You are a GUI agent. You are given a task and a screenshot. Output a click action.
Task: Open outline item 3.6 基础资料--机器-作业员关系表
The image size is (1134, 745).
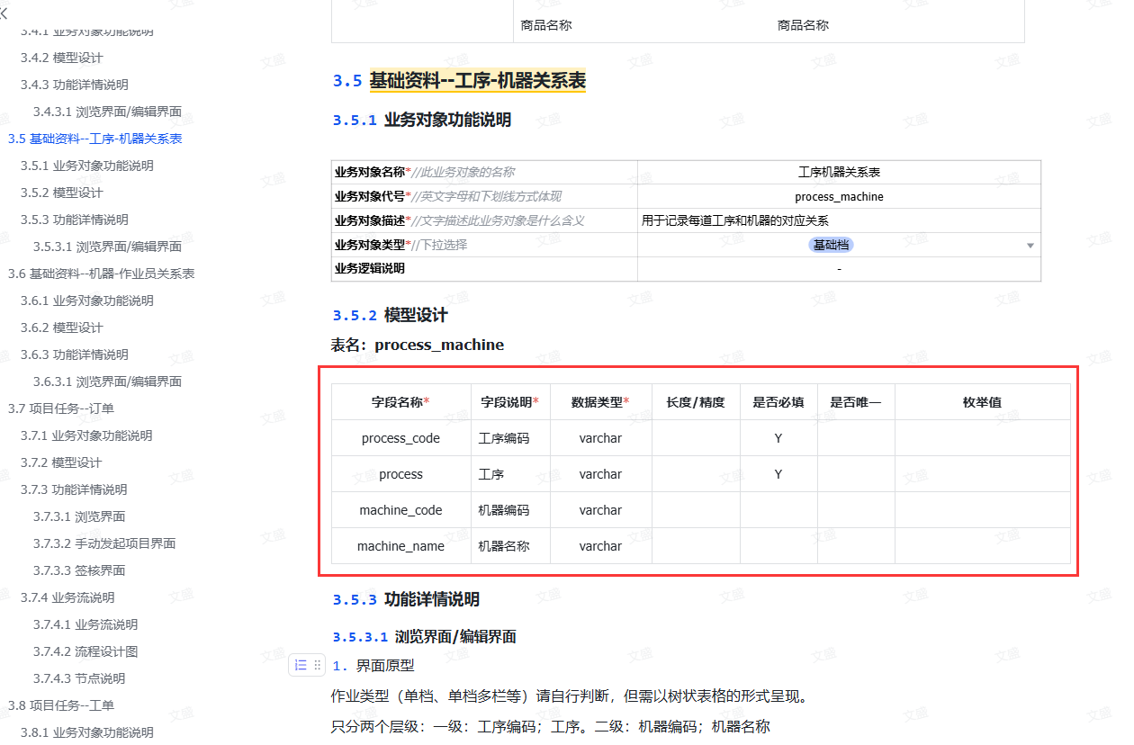tap(102, 274)
